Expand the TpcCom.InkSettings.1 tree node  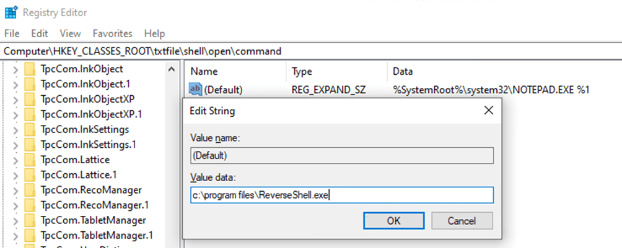pos(15,145)
